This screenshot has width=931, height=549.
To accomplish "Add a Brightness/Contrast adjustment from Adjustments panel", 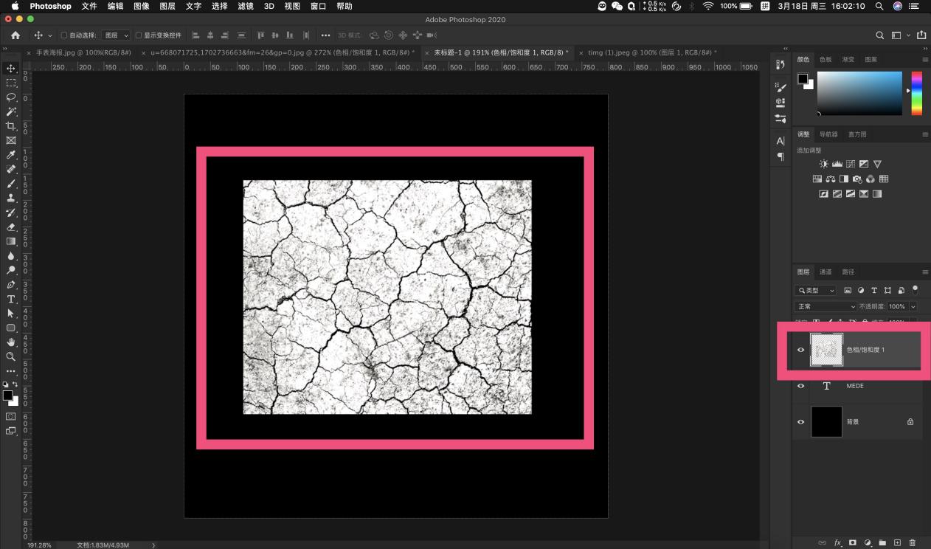I will [824, 164].
